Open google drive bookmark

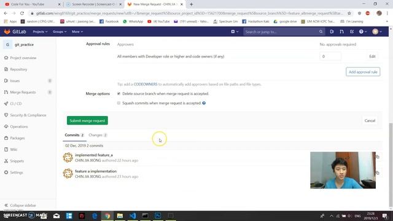pyautogui.click(x=285, y=21)
